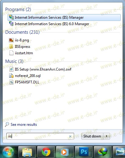Expand the Programs (2) results group
The width and height of the screenshot is (125, 158).
pyautogui.click(x=18, y=10)
